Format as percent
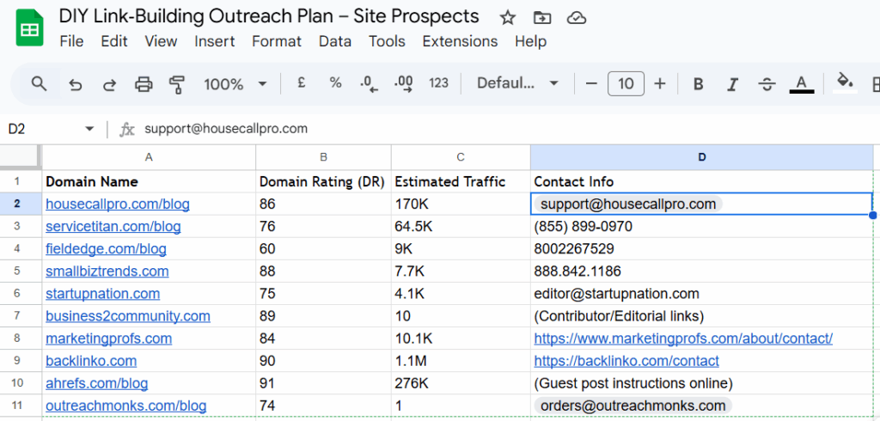This screenshot has width=880, height=421. tap(336, 83)
